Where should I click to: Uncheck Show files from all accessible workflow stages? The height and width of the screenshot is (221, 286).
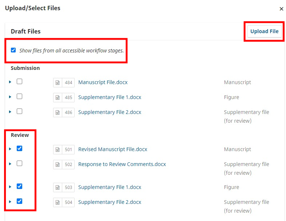(13, 50)
